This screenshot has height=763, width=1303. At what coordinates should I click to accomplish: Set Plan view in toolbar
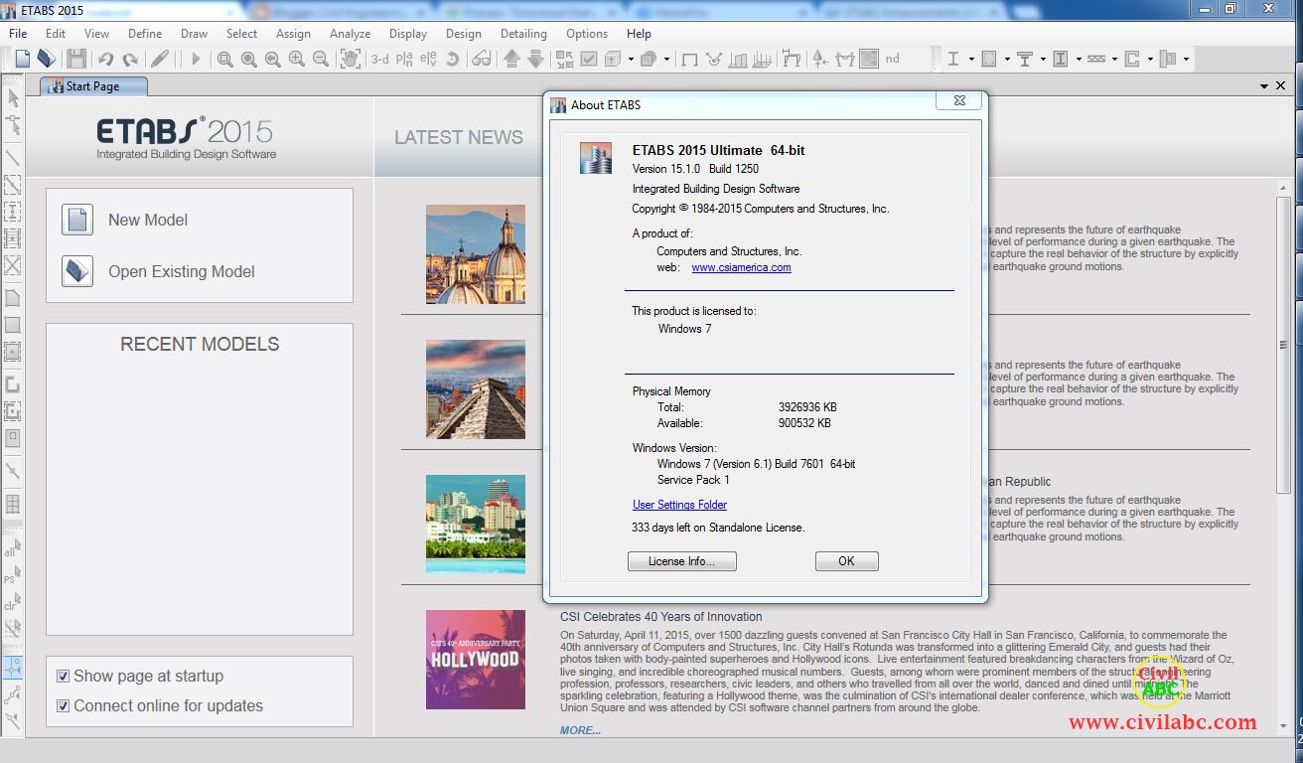[x=404, y=60]
